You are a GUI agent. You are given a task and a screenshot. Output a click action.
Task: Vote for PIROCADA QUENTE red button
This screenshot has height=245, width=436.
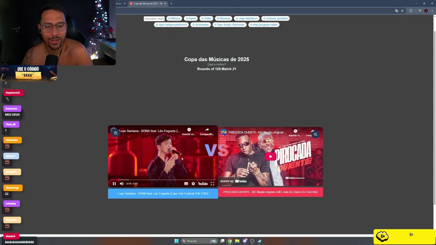[x=270, y=192]
